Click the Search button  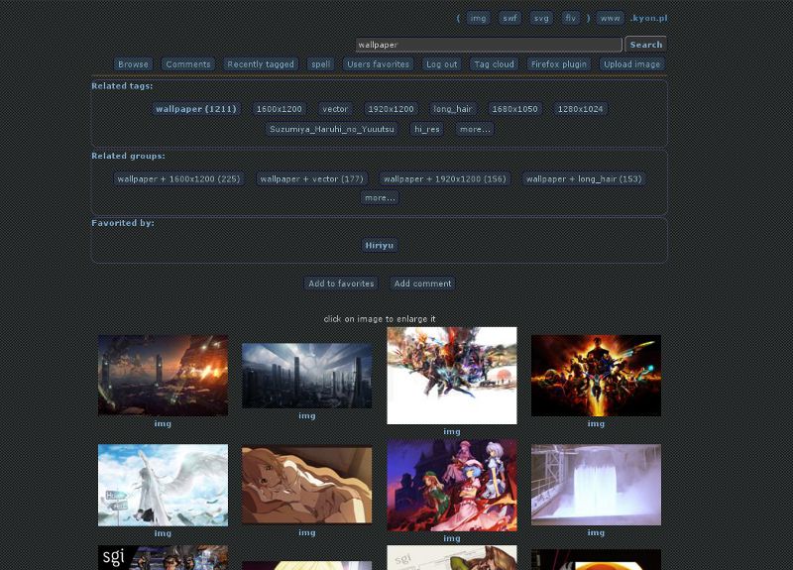coord(646,45)
